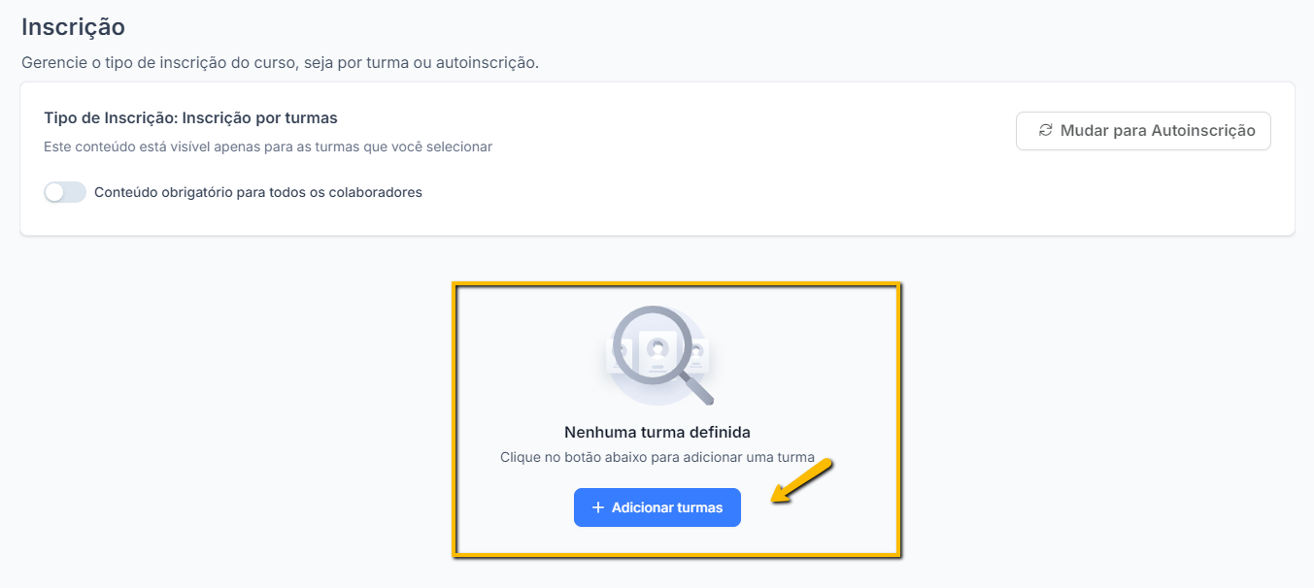This screenshot has height=588, width=1314.
Task: Click the yellow arrow pointing at Adicionar turmas
Action: click(802, 481)
